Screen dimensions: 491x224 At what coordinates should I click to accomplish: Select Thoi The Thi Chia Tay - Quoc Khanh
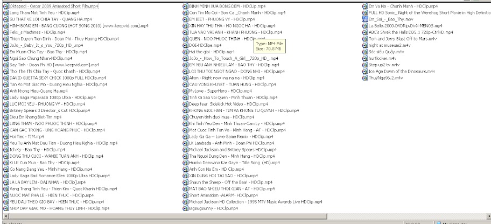tap(55, 71)
